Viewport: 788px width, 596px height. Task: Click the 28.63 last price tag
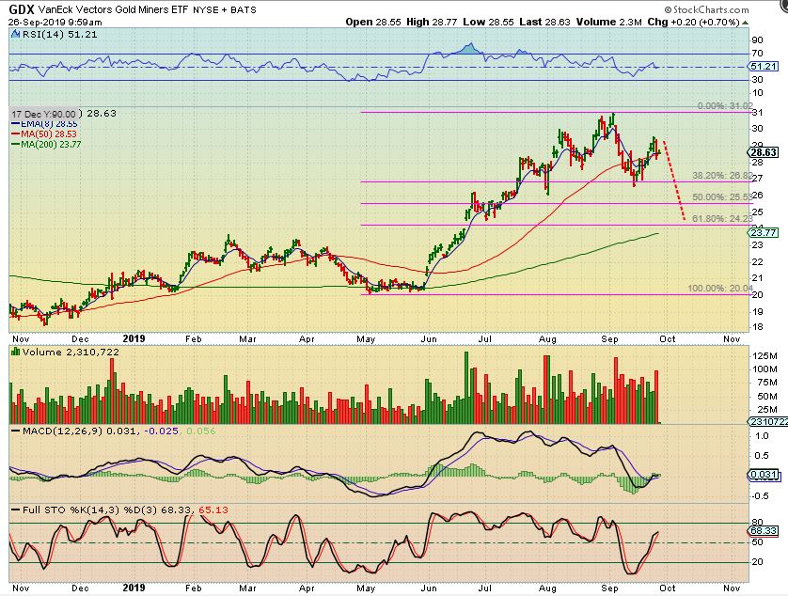(764, 152)
